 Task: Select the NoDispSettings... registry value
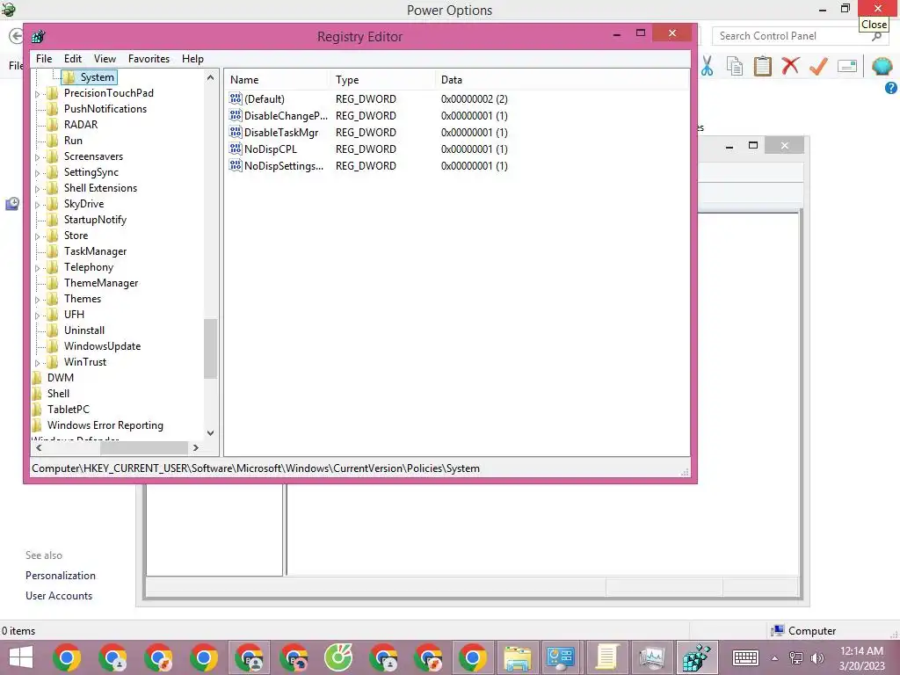(276, 165)
